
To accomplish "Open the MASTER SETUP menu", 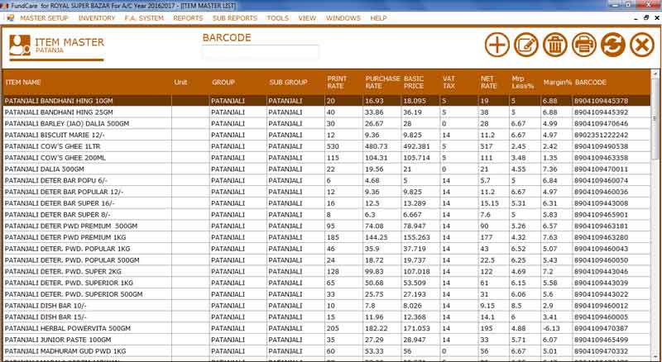I will point(45,18).
